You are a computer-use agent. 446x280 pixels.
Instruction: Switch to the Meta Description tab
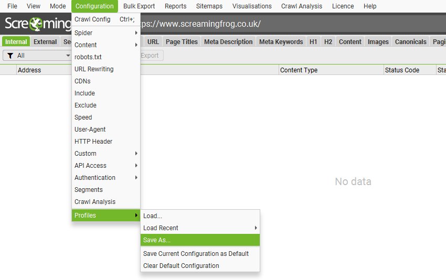click(x=228, y=41)
